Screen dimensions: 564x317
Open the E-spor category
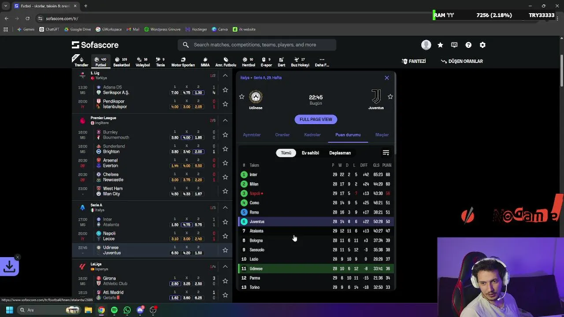click(x=266, y=62)
